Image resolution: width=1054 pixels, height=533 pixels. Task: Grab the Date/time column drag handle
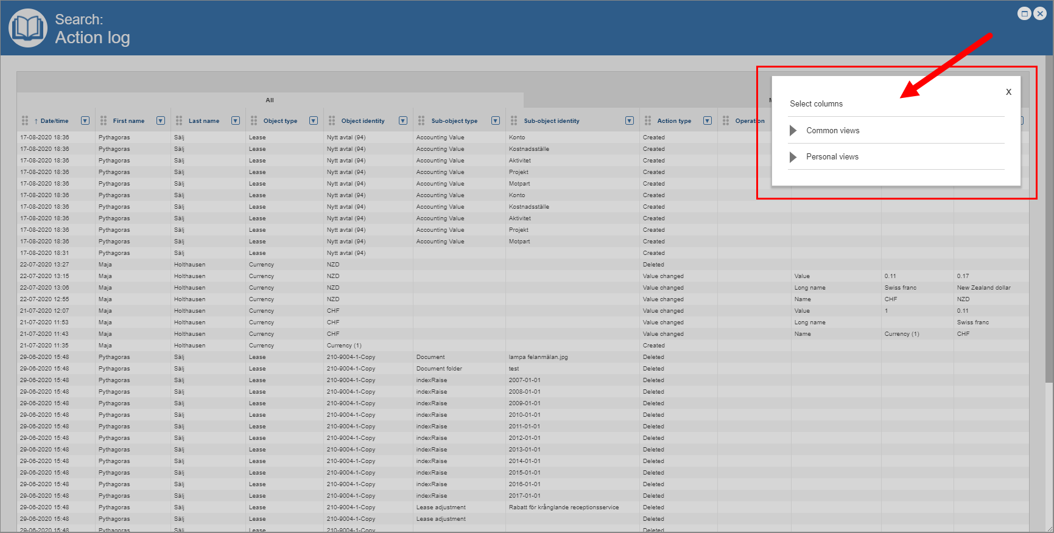[x=25, y=120]
